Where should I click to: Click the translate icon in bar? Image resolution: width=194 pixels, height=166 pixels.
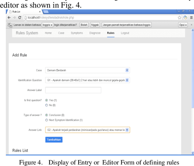coord(10,25)
